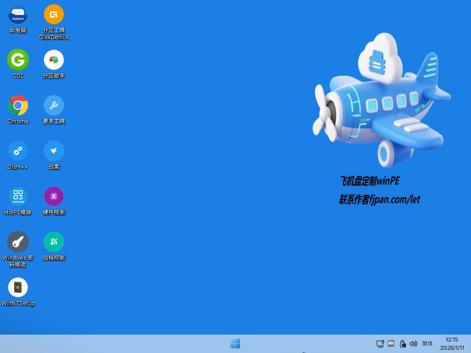Launch 远程控制 remote control icon
Image resolution: width=471 pixels, height=353 pixels.
[x=54, y=242]
